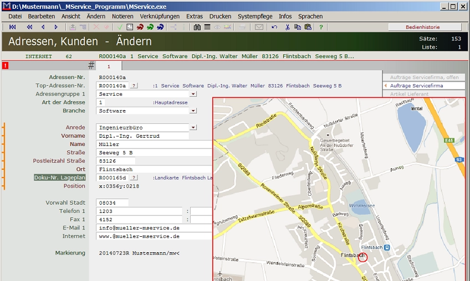Expand the Anrede dropdown
Image resolution: width=470 pixels, height=281 pixels.
(x=193, y=128)
